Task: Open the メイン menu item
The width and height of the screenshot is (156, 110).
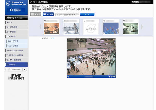Action: click(x=16, y=22)
